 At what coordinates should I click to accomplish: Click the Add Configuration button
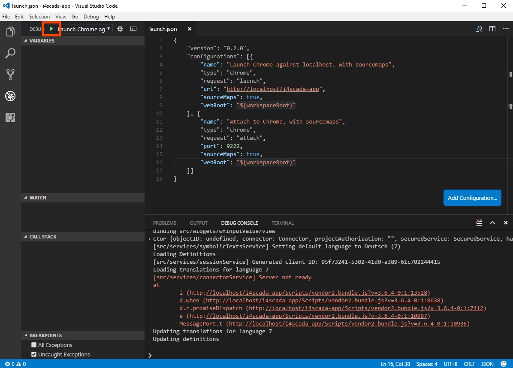click(472, 198)
